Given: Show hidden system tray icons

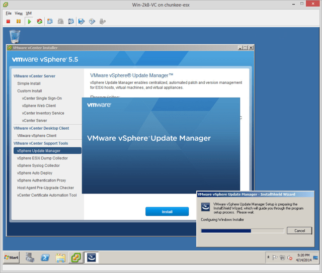Looking at the screenshot, I should click(268, 257).
